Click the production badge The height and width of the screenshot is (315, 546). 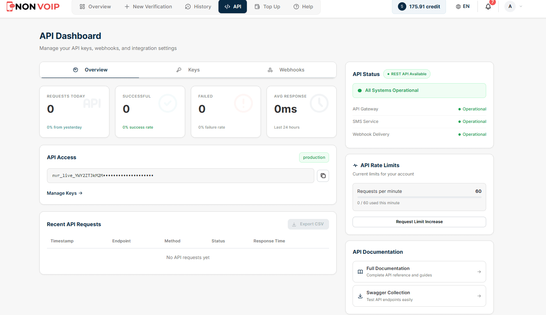click(x=314, y=158)
